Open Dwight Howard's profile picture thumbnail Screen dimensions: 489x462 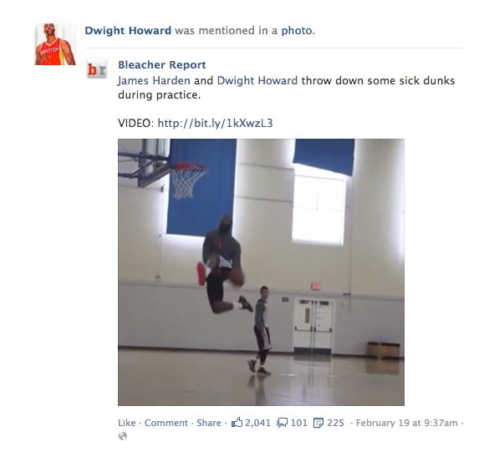55,44
